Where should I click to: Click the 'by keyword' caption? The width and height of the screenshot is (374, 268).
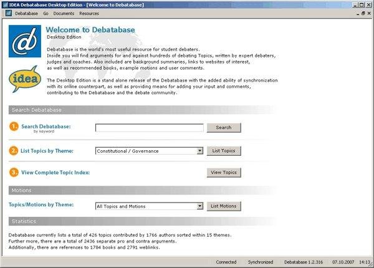pos(44,132)
